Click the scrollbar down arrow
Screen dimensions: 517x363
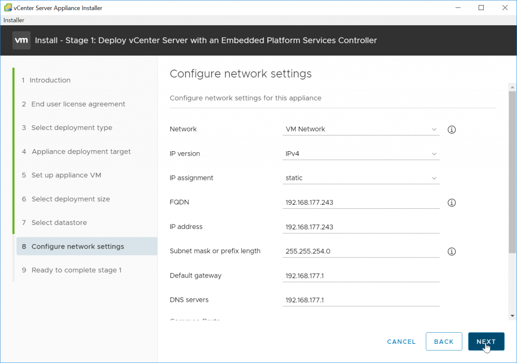(x=512, y=316)
